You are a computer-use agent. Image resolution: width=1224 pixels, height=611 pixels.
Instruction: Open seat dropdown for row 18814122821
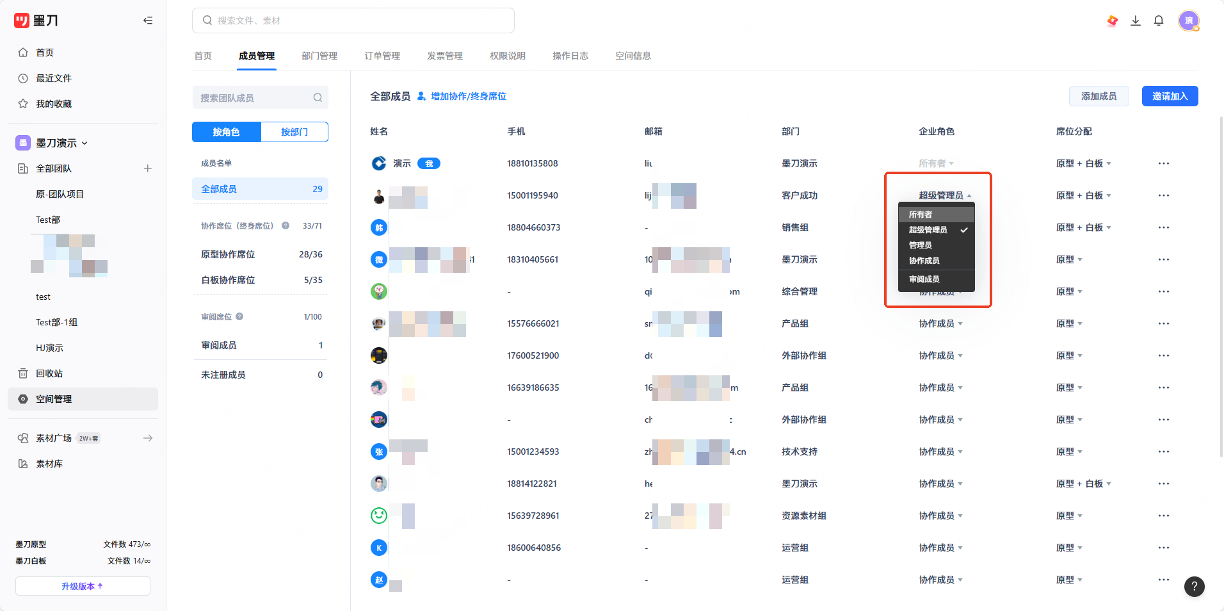(x=1084, y=484)
